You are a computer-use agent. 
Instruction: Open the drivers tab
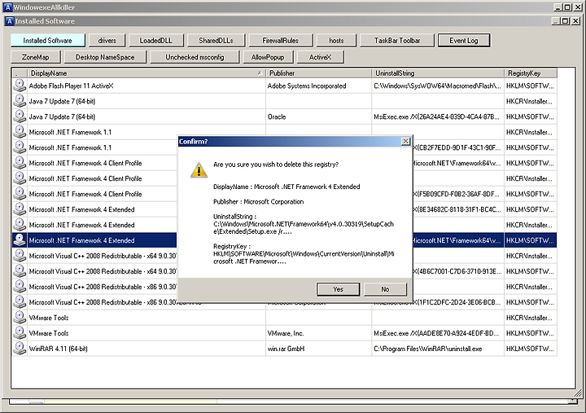pos(107,41)
